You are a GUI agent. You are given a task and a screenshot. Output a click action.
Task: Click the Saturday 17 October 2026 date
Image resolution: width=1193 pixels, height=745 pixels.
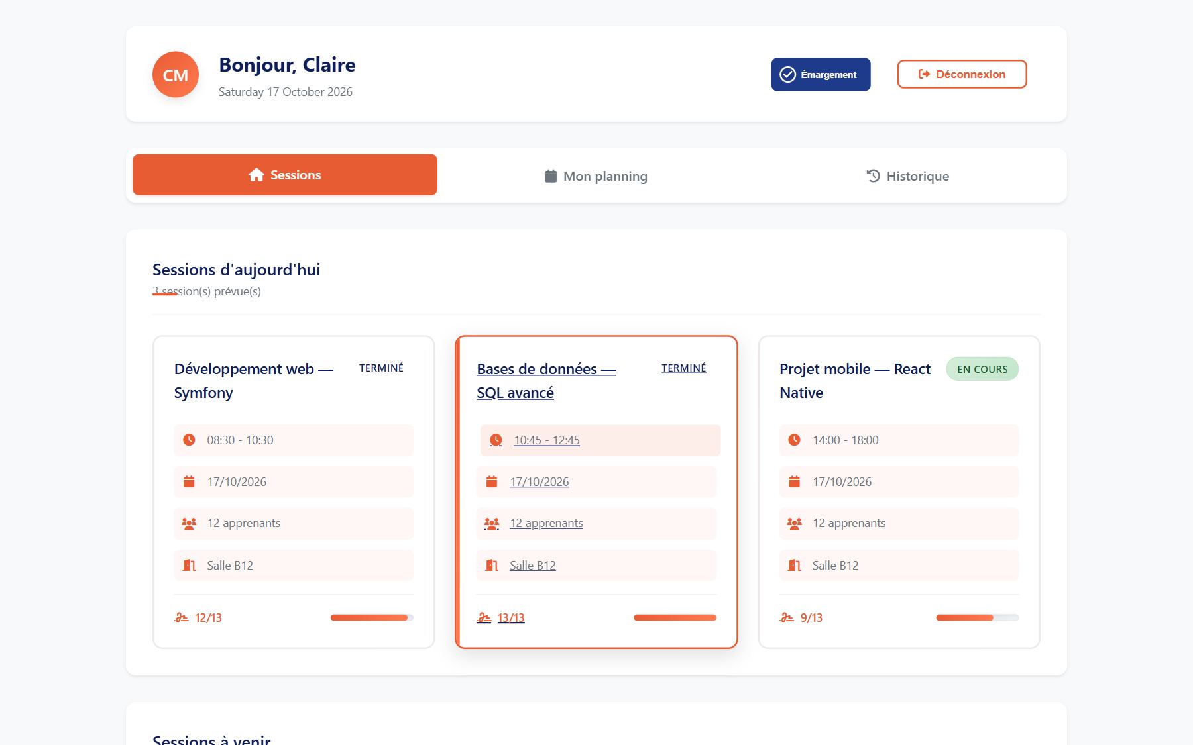coord(286,92)
